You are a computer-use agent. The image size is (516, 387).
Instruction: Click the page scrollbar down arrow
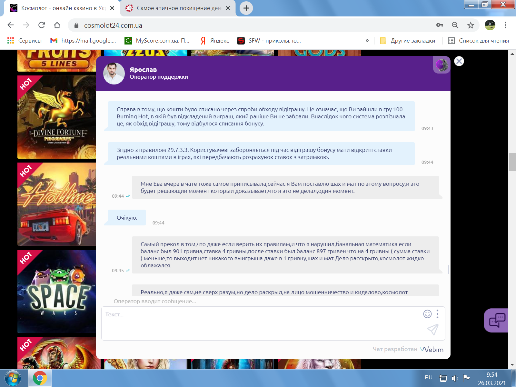[x=512, y=365]
